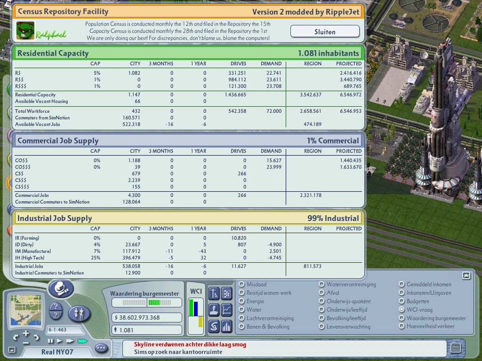Close the census window with Sluiten
The image size is (482, 361).
(x=325, y=31)
